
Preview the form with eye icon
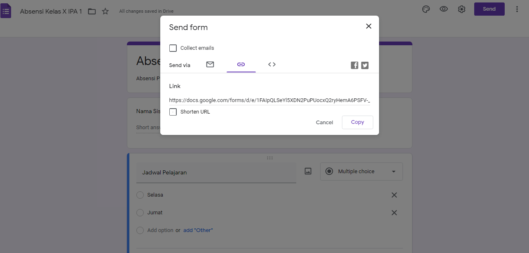click(444, 9)
